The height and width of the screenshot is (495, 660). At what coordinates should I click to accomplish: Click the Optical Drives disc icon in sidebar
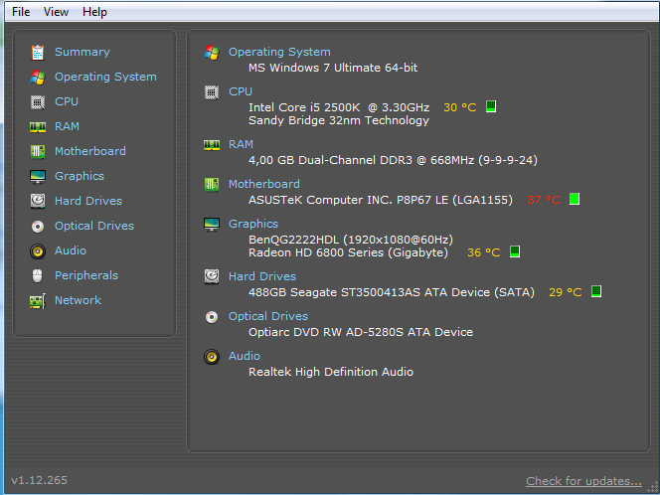coord(38,226)
